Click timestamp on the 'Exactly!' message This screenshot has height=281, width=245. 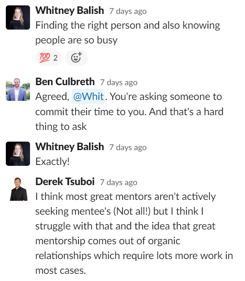coord(128,147)
